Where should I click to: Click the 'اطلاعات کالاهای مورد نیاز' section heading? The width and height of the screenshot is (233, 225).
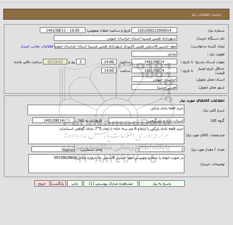[202, 101]
